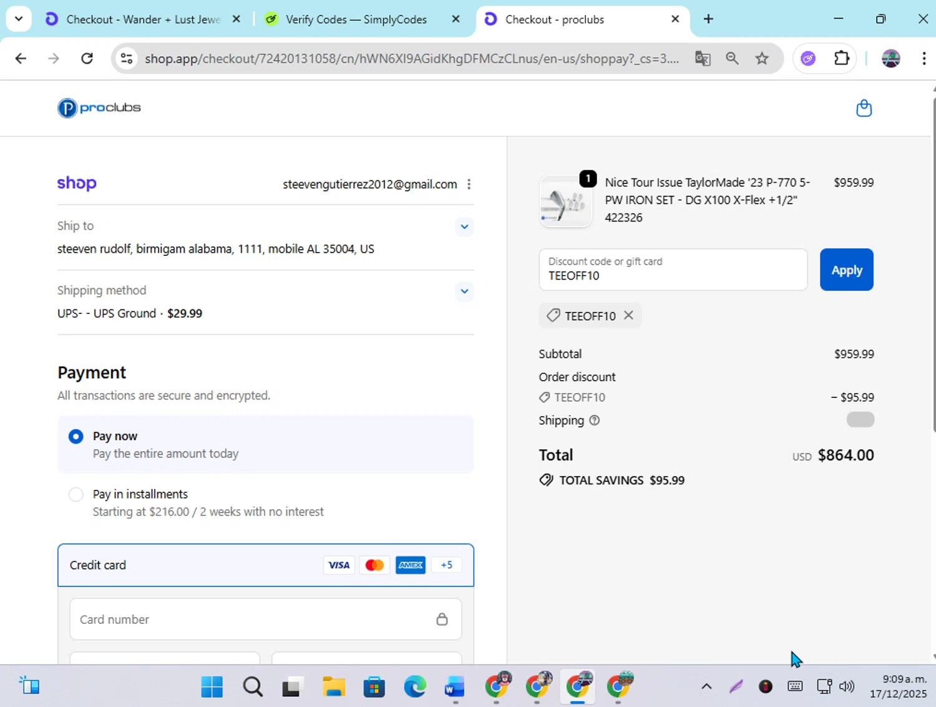Expand the Ship to section
Viewport: 936px width, 707px height.
pos(464,227)
